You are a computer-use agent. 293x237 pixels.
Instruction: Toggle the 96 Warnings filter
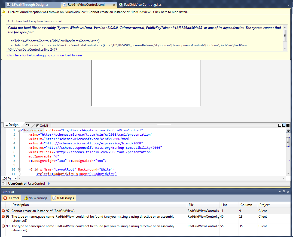click(36, 198)
